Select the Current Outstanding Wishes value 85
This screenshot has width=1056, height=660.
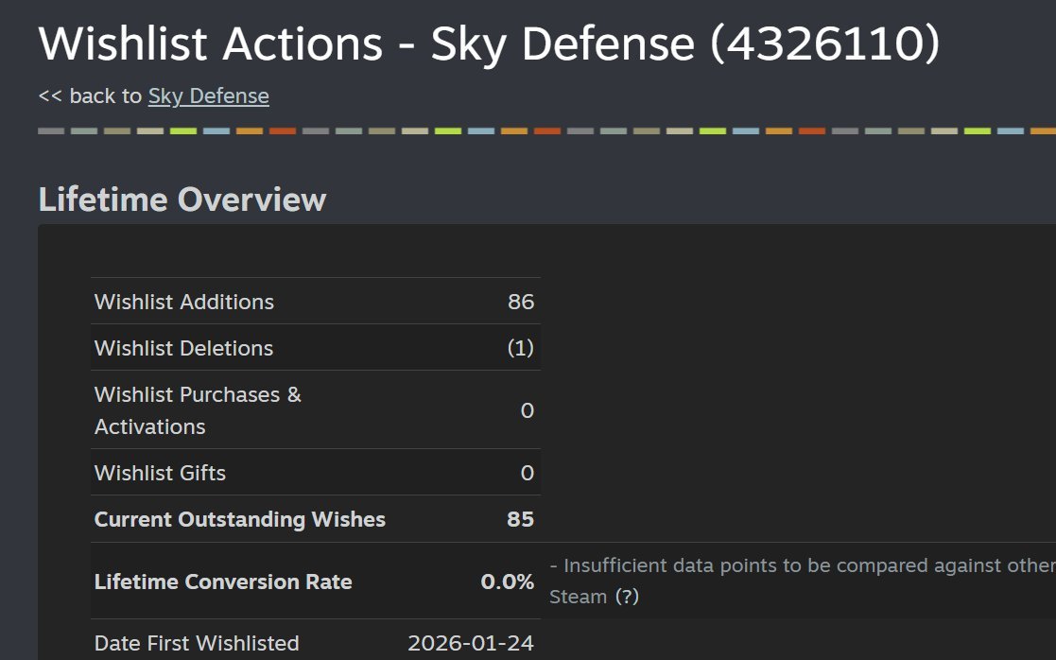[521, 519]
